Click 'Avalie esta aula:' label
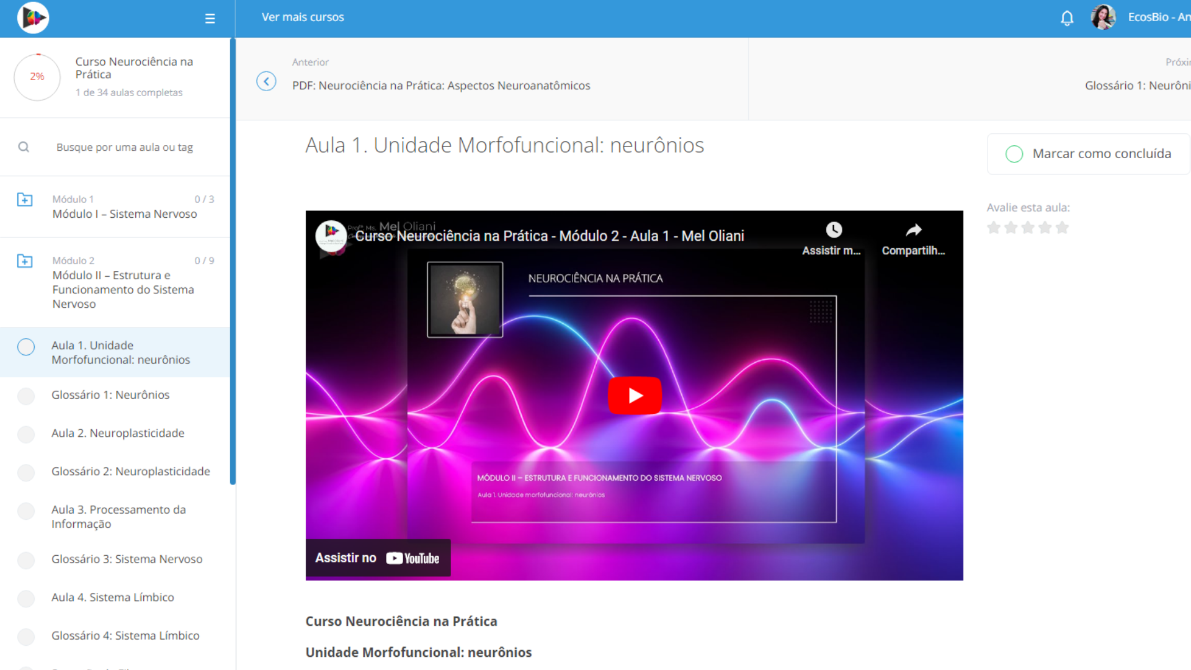1191x670 pixels. [1028, 207]
